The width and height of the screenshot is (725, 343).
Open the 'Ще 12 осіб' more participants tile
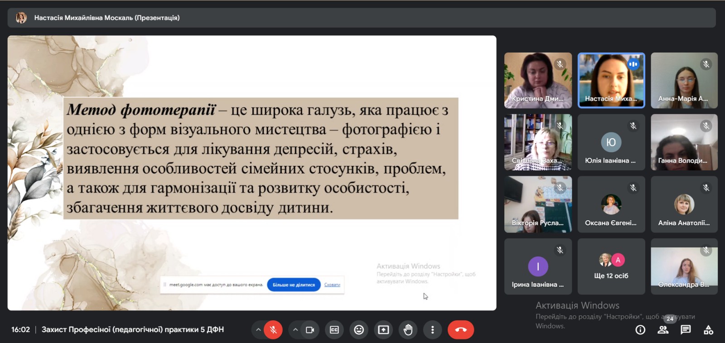click(611, 266)
